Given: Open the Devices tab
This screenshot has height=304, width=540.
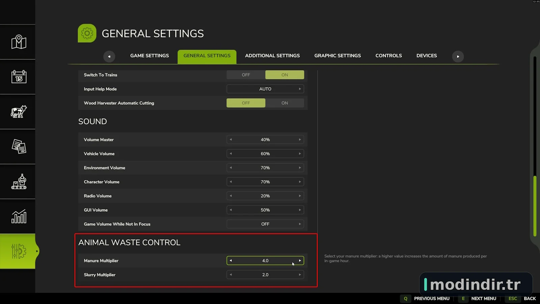Looking at the screenshot, I should (427, 56).
